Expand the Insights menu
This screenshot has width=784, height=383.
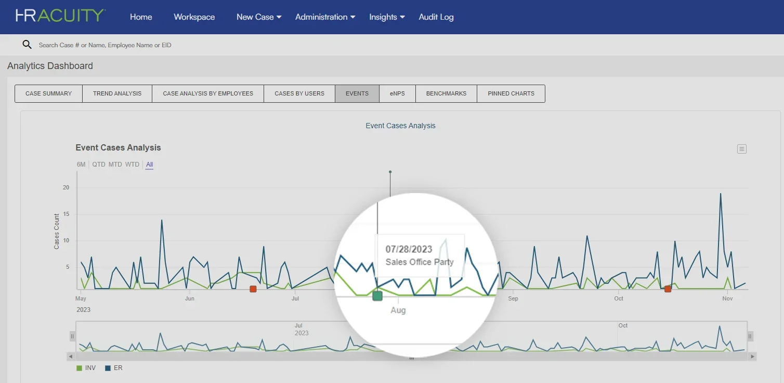point(386,17)
